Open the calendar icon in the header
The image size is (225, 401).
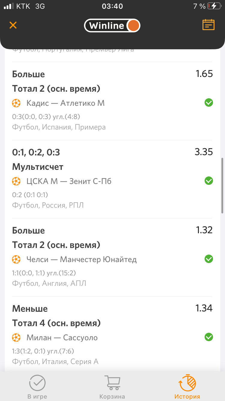point(208,25)
